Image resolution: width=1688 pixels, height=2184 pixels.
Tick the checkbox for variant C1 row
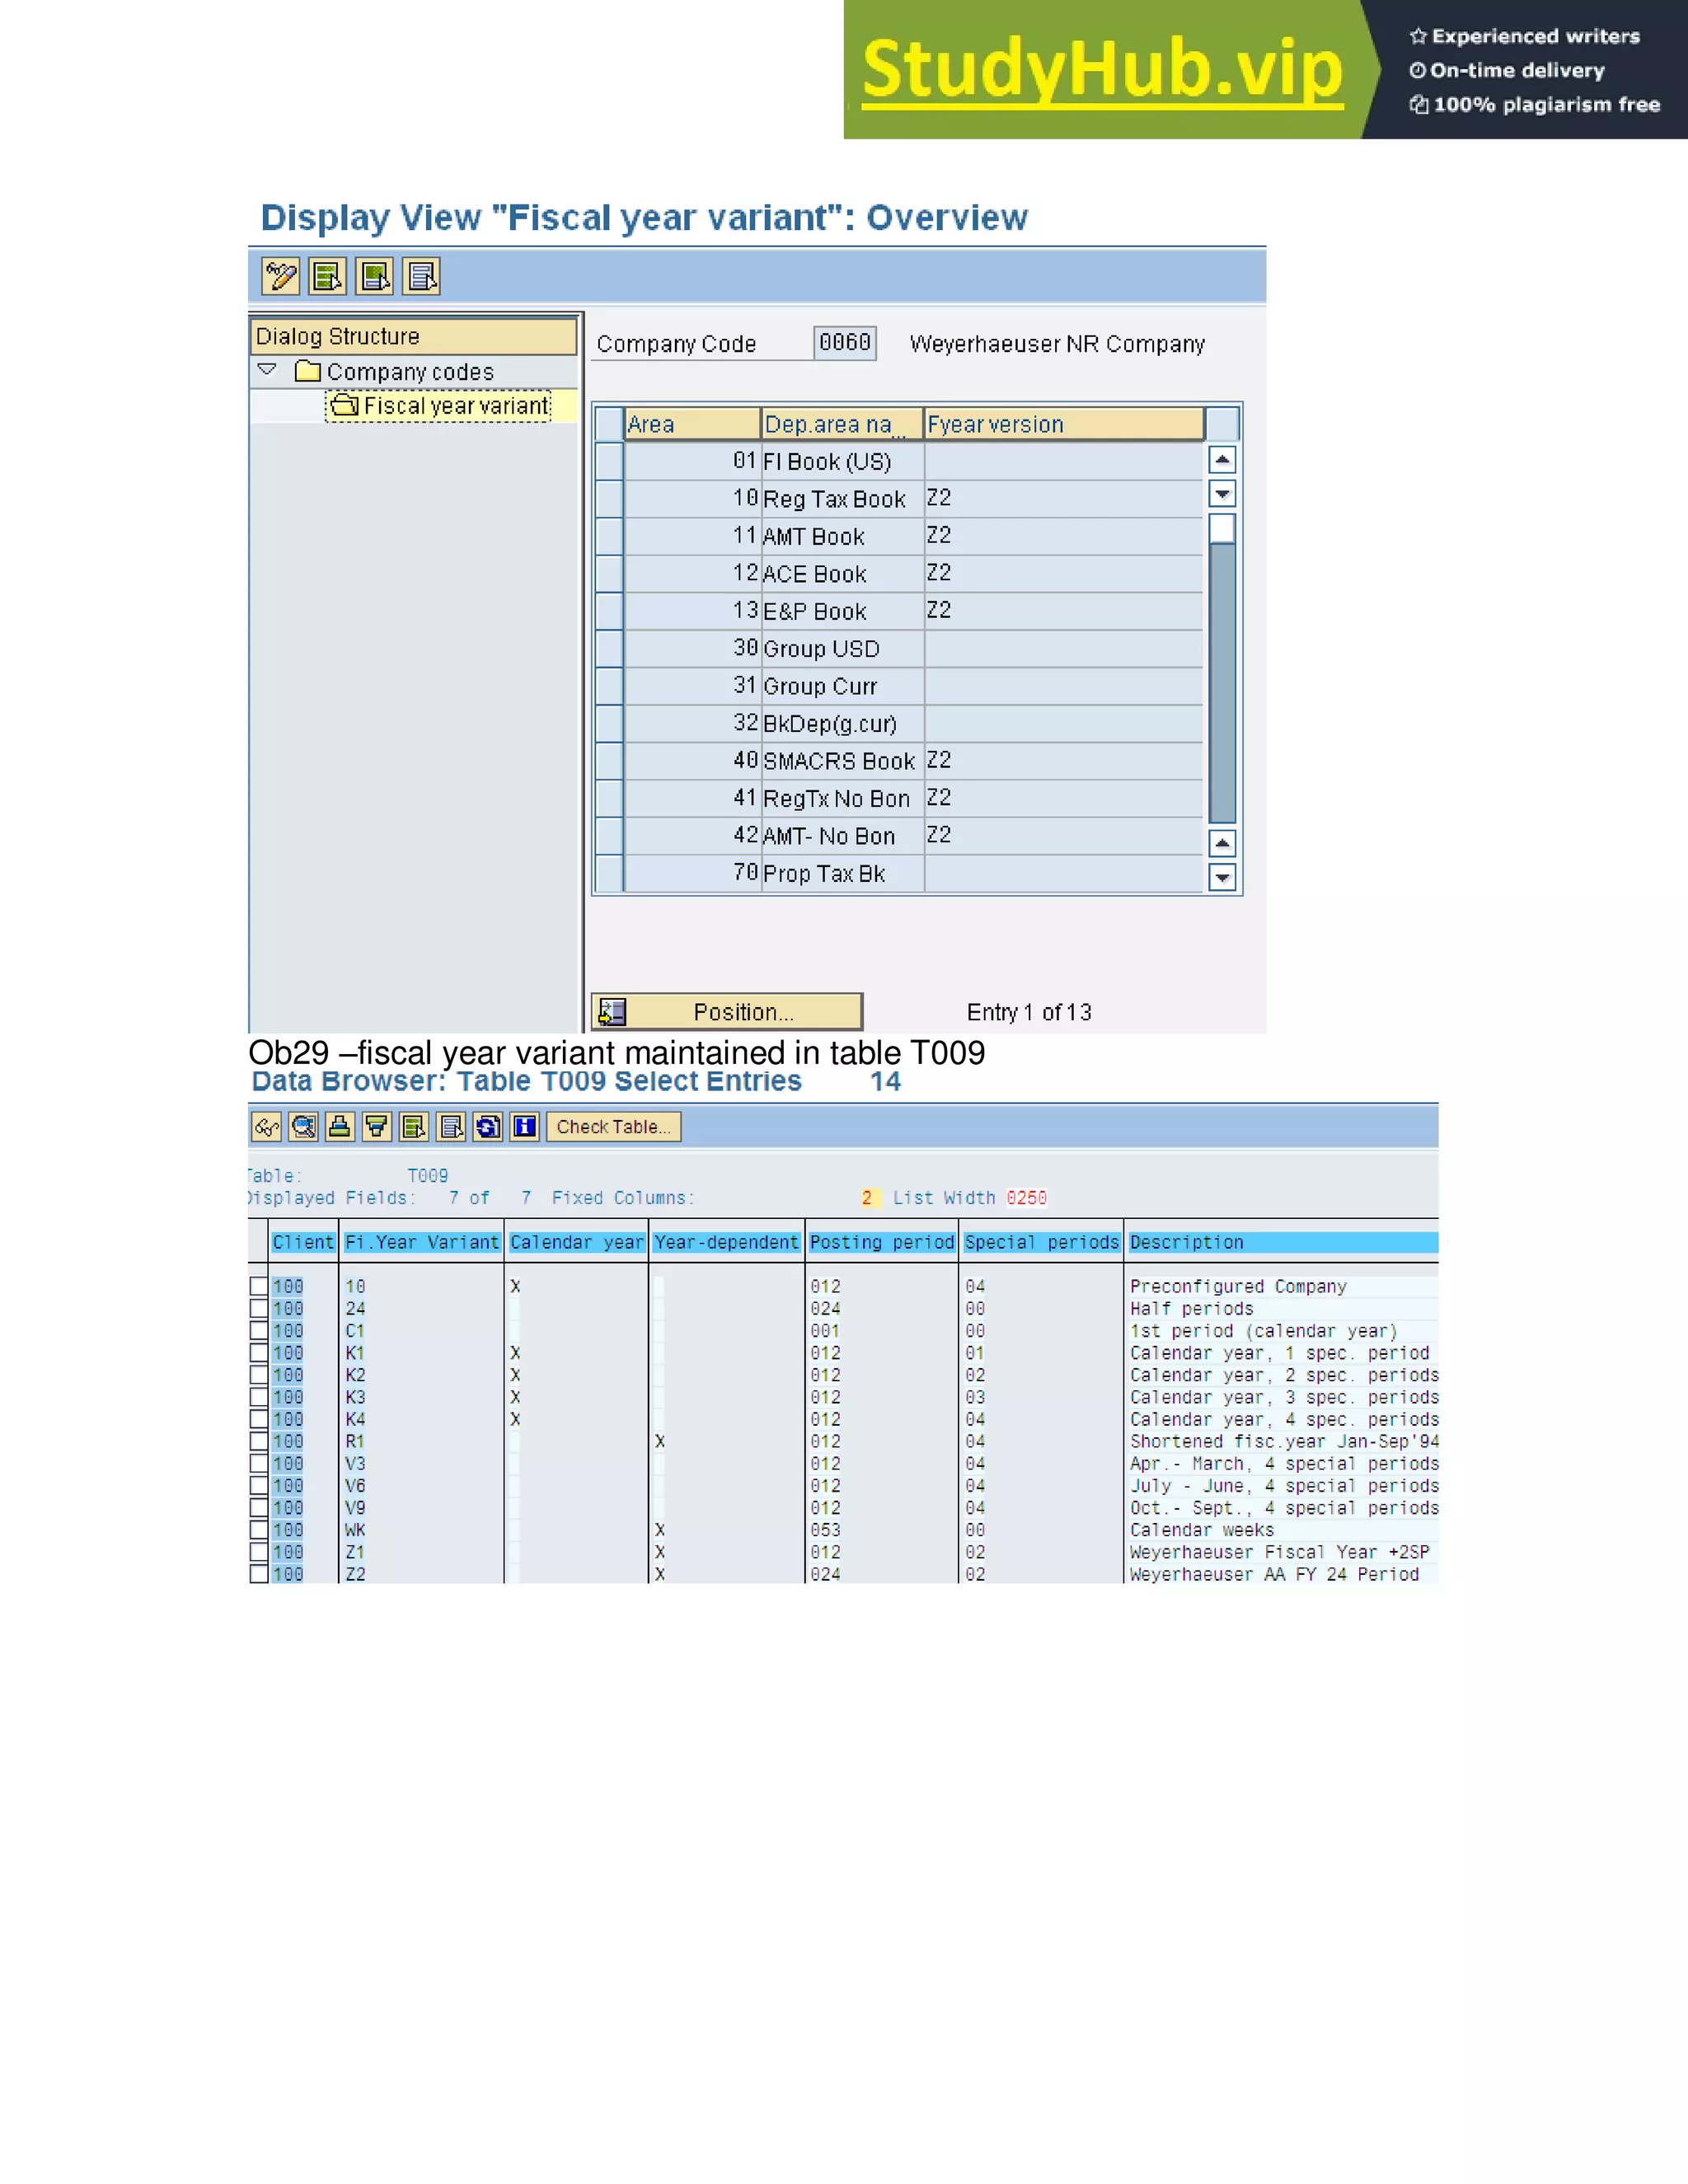[259, 1331]
